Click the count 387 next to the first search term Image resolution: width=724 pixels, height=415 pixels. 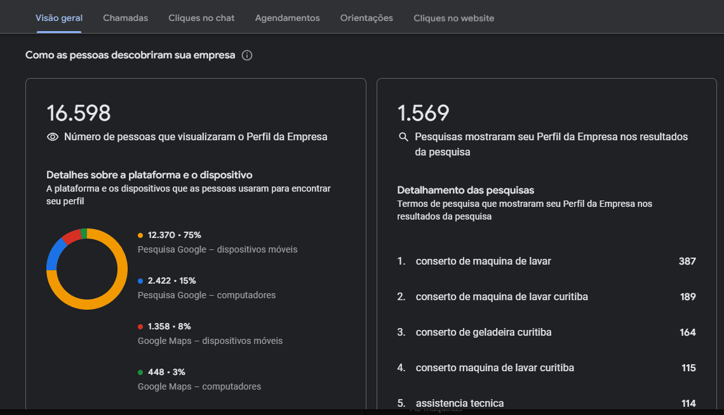[x=688, y=261]
